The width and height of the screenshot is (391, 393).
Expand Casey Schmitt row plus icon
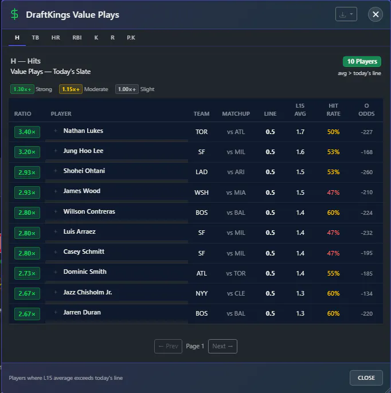56,251
